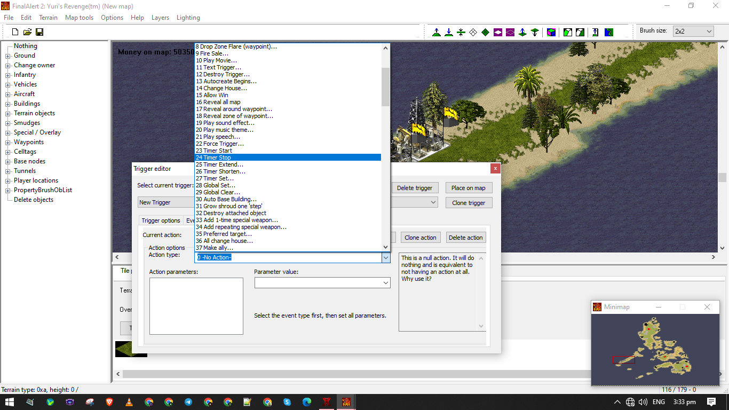Viewport: 729px width, 410px height.
Task: Choose '16 Reveal all map' action
Action: click(288, 102)
